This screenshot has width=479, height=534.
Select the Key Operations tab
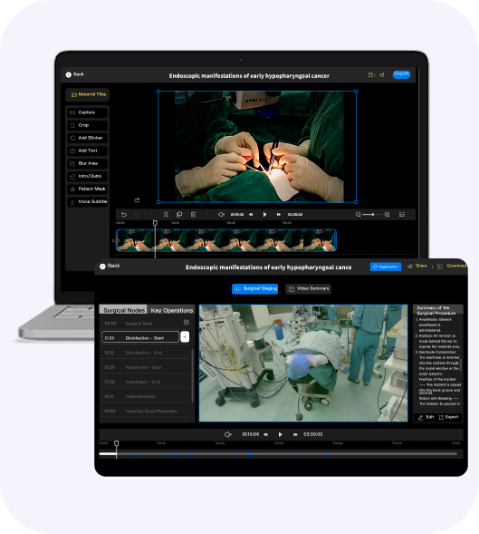coord(171,310)
